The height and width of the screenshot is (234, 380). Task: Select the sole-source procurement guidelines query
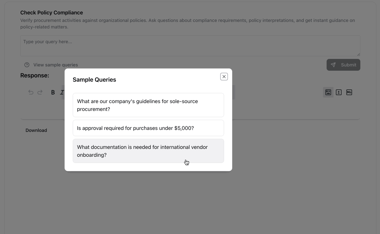point(148,105)
